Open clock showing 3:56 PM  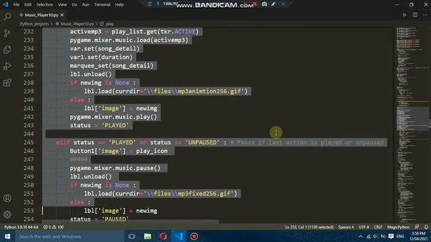click(419, 236)
